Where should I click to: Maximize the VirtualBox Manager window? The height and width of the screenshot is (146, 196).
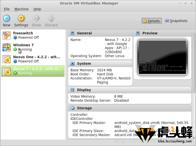pos(186,4)
